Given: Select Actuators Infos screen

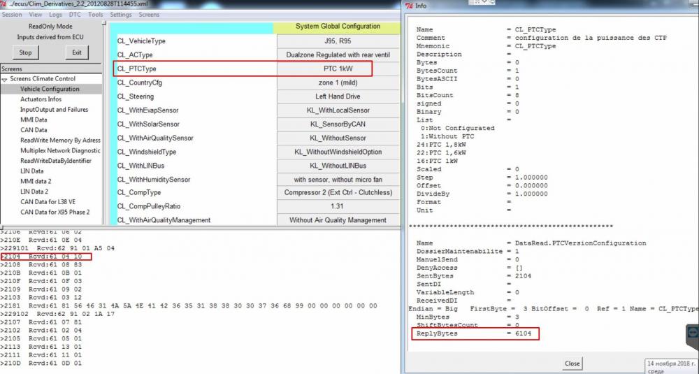Looking at the screenshot, I should point(41,99).
